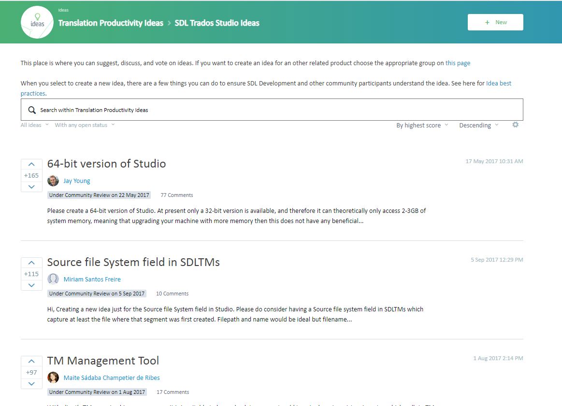Open the 17 Comments link
This screenshot has width=562, height=406.
(173, 392)
